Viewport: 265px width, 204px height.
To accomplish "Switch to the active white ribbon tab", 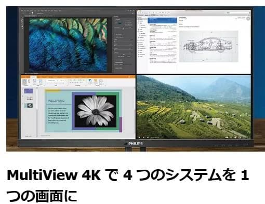I will (x=33, y=77).
